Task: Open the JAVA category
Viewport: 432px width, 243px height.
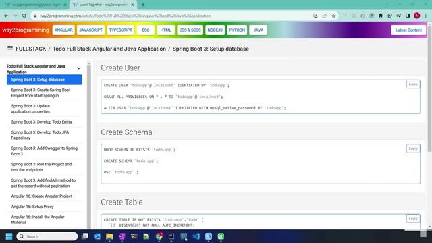Action: [259, 30]
